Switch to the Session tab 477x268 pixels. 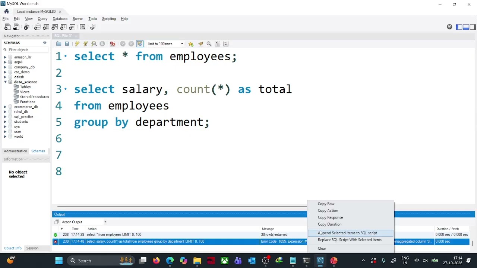pos(32,248)
